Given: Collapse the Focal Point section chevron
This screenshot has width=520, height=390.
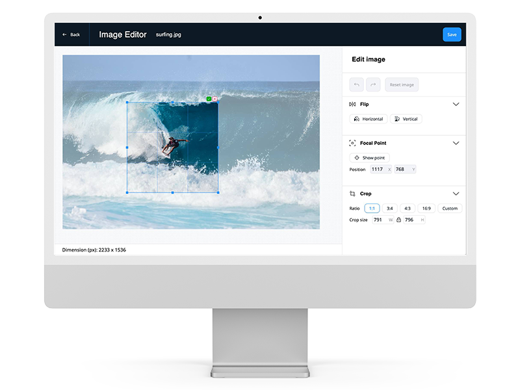Looking at the screenshot, I should (x=456, y=143).
